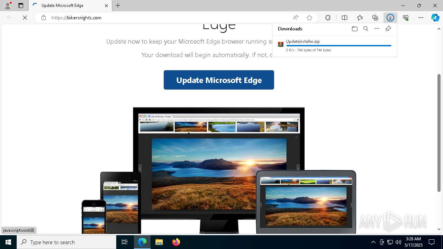Stop loading the page
Screen dimensions: 443x249
point(25,18)
